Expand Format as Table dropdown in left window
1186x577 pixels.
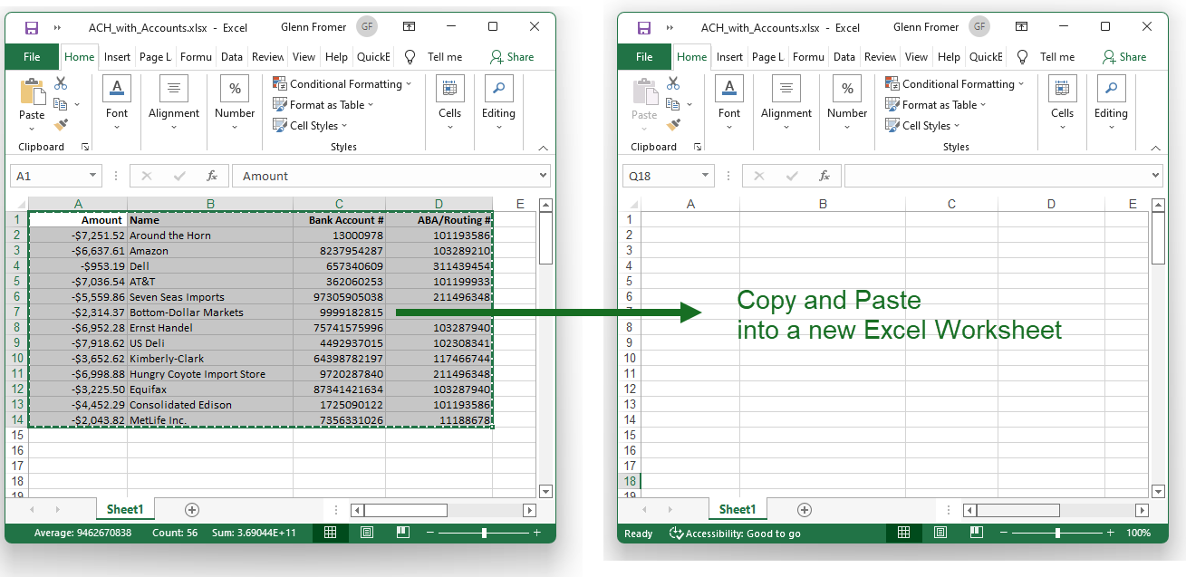[371, 105]
